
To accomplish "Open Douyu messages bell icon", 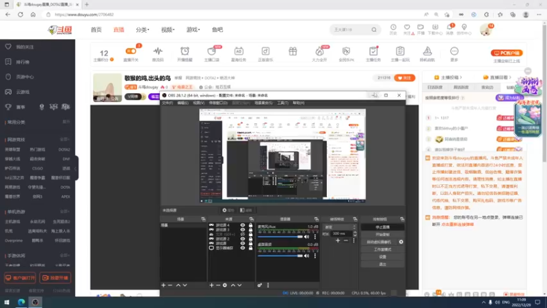I will 450,27.
